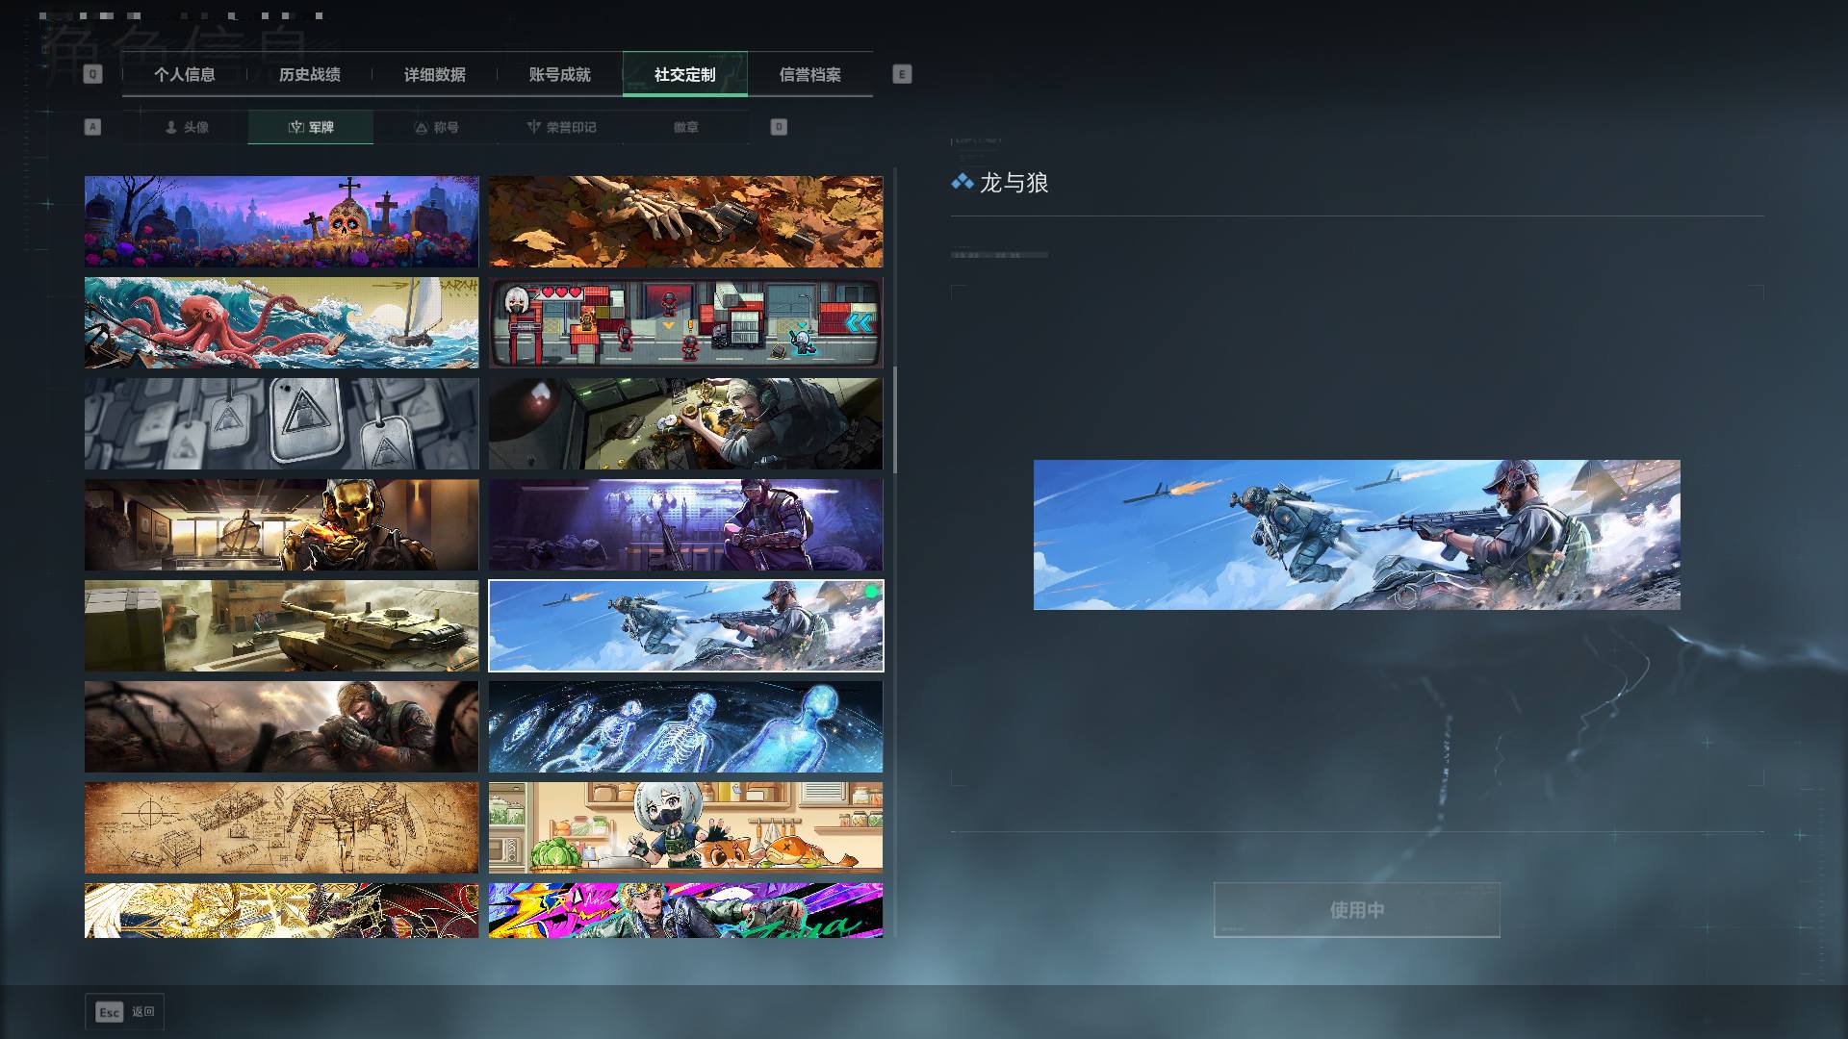
Task: Select the 军牌 dog tag sub-tab
Action: click(311, 127)
